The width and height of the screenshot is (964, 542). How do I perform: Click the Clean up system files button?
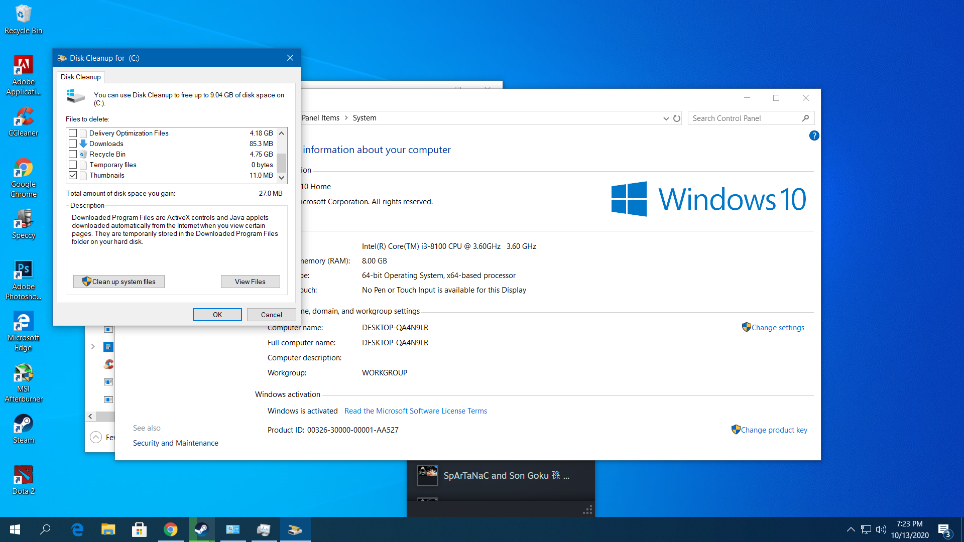point(119,282)
